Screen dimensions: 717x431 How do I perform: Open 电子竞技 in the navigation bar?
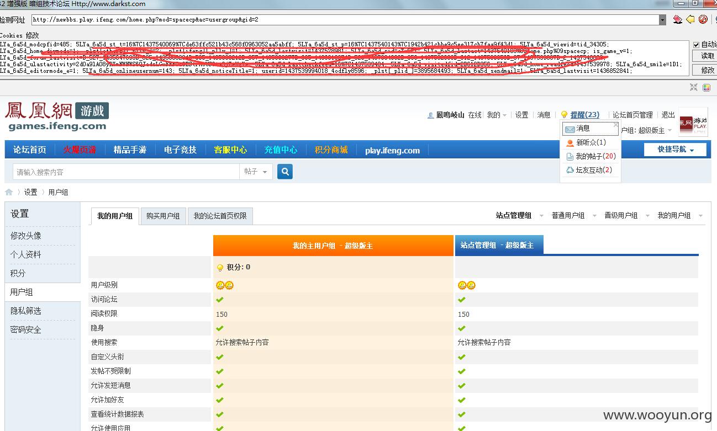pyautogui.click(x=180, y=150)
